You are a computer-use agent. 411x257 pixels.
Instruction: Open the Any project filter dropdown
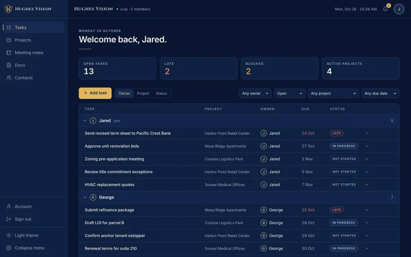click(x=333, y=94)
